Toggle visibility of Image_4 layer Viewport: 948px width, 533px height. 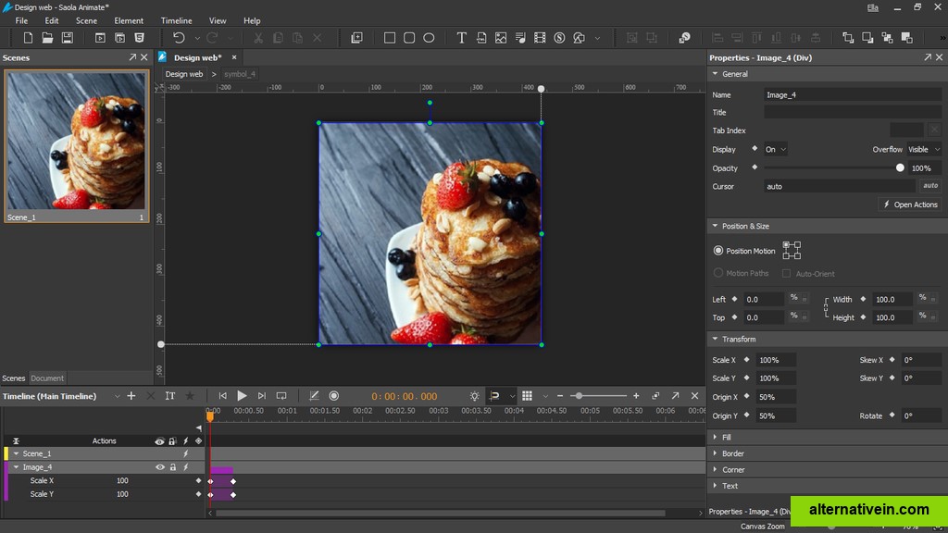pyautogui.click(x=160, y=467)
